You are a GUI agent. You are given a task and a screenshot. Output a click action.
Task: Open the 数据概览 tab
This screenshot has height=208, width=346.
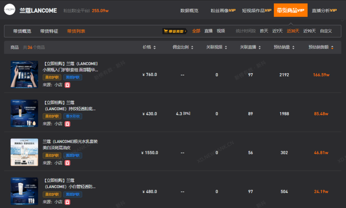189,11
